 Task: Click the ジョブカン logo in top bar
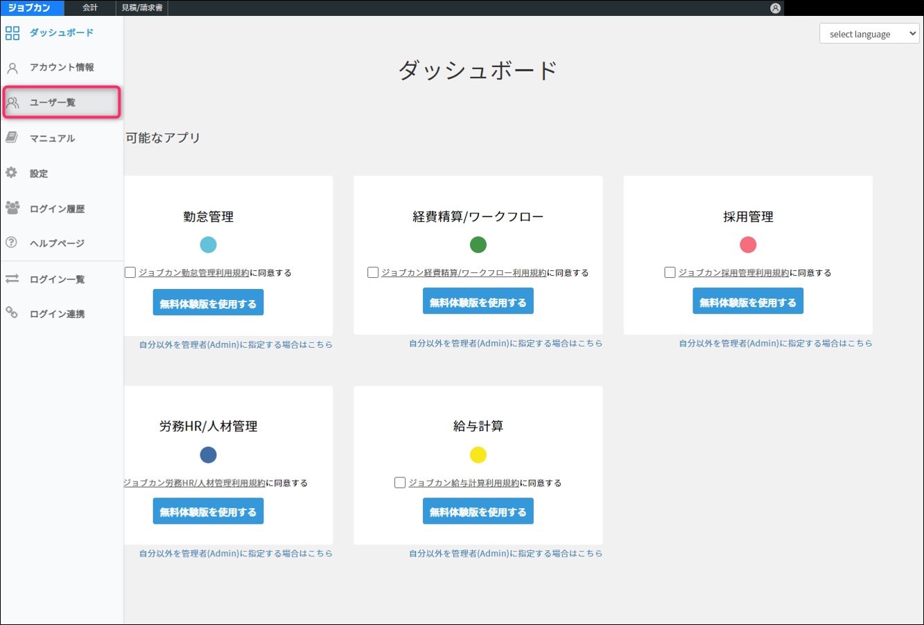click(x=30, y=8)
